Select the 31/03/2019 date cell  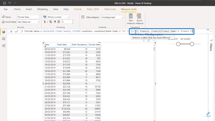click(50, 118)
